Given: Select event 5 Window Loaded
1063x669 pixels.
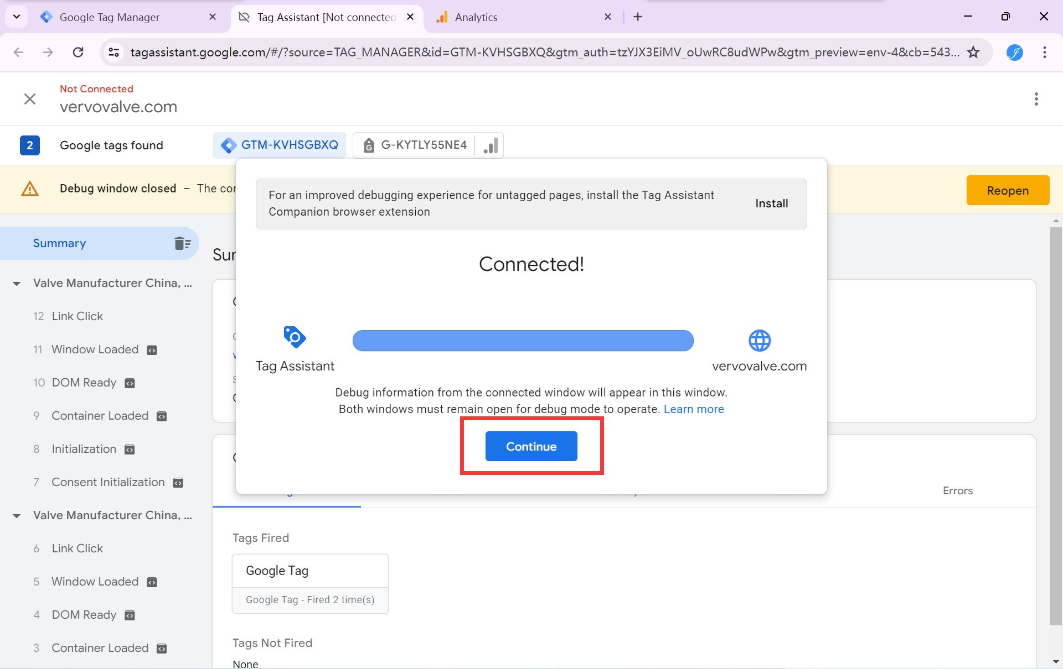Looking at the screenshot, I should click(x=95, y=582).
